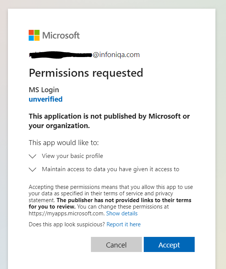Click the 'not published by Microsoft' warning text
This screenshot has height=269, width=226.
click(x=109, y=121)
